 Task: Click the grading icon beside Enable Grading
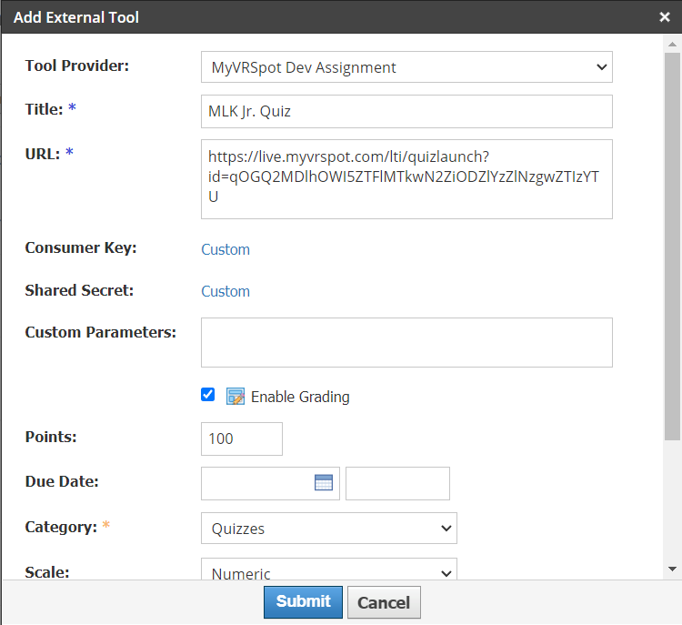(236, 396)
